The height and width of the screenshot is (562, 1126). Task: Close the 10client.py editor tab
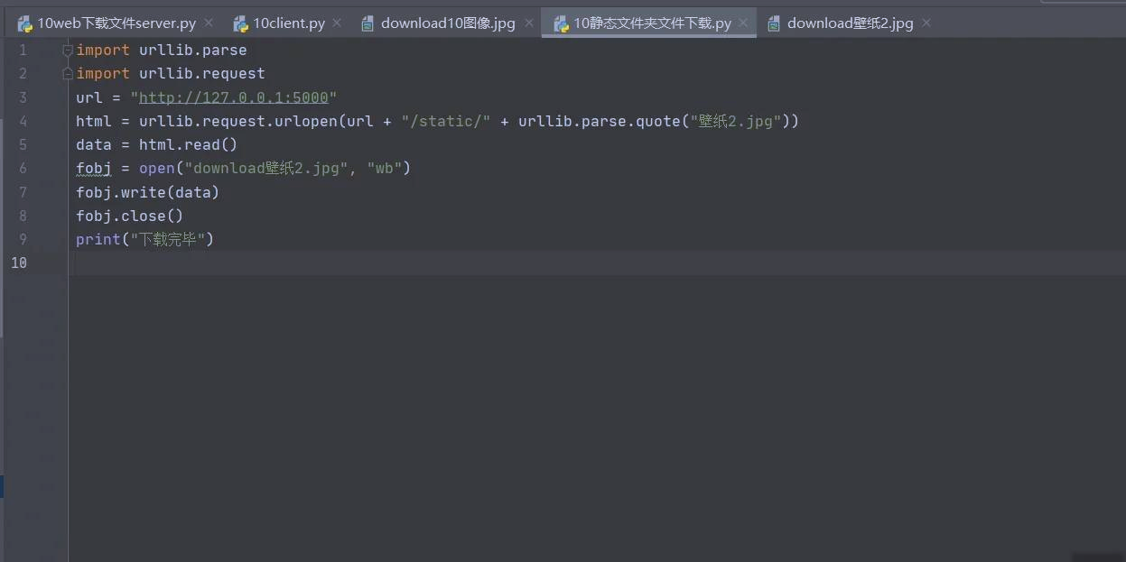click(337, 23)
